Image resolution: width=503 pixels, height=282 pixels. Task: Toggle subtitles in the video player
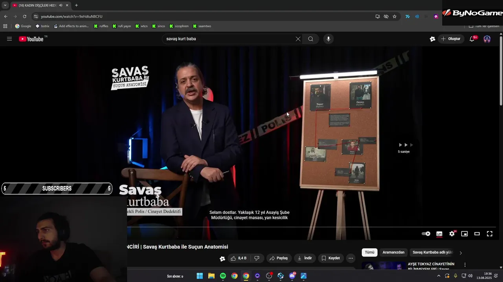(439, 234)
